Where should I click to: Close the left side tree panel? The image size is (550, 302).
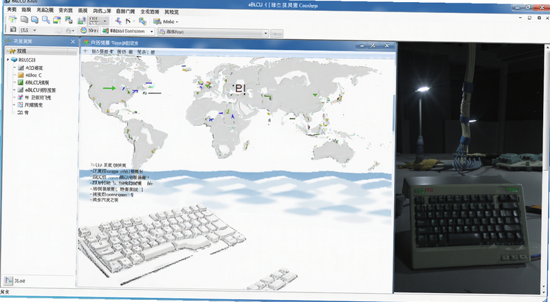pyautogui.click(x=73, y=42)
